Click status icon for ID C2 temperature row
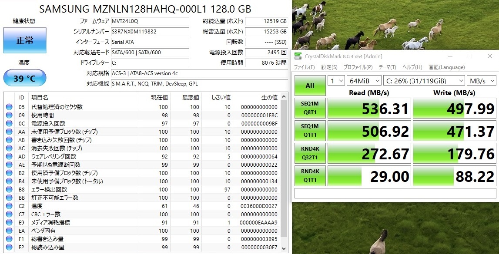The image size is (499, 254). pos(9,206)
